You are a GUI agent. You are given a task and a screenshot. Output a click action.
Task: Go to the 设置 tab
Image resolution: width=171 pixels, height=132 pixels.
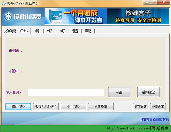[75, 31]
